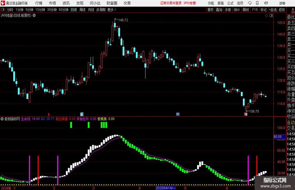Click the 106.75 low price label
This screenshot has height=190, width=295.
point(254,111)
